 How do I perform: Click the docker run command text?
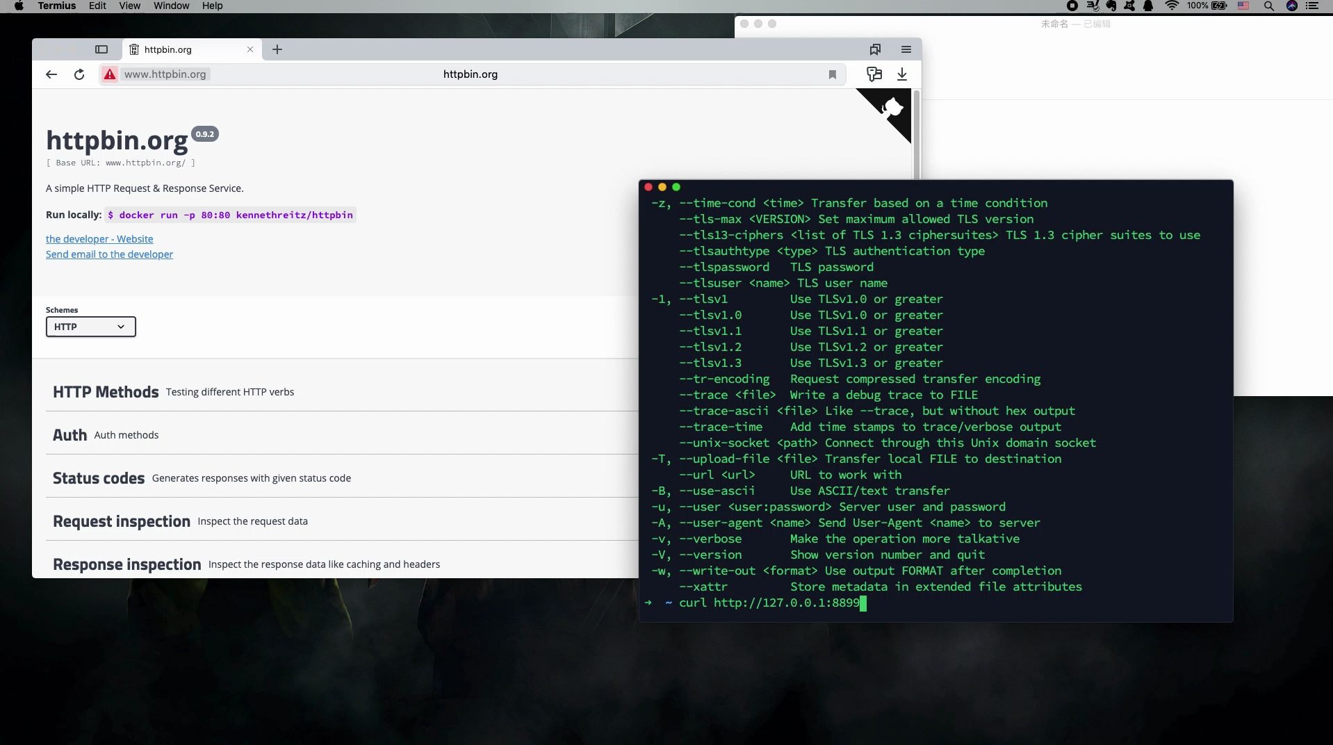tap(230, 215)
